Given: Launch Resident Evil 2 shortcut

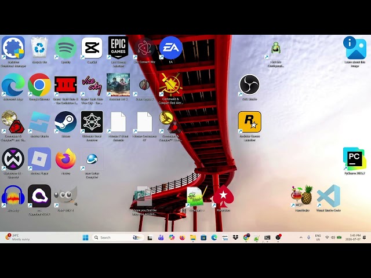Looking at the screenshot, I should pyautogui.click(x=118, y=85).
